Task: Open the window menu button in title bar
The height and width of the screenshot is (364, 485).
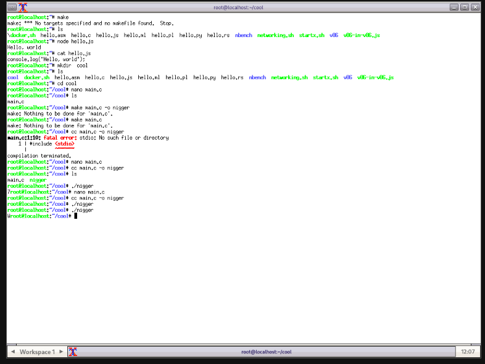Action: 11,7
